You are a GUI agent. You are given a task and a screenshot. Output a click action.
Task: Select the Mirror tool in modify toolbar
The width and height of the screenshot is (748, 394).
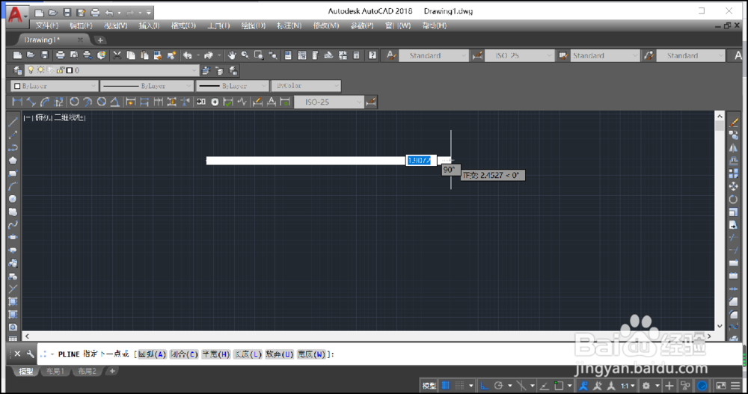[733, 148]
